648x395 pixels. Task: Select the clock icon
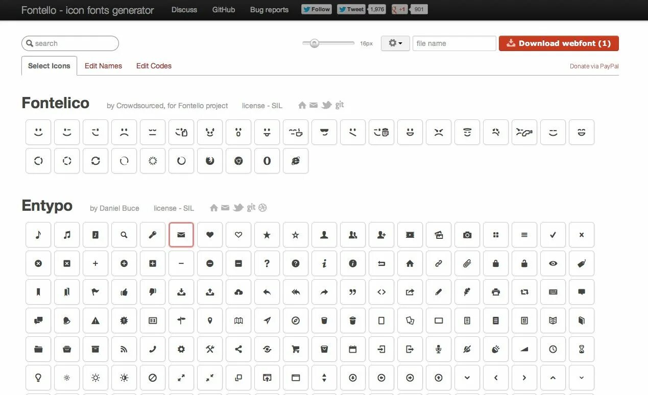[553, 349]
